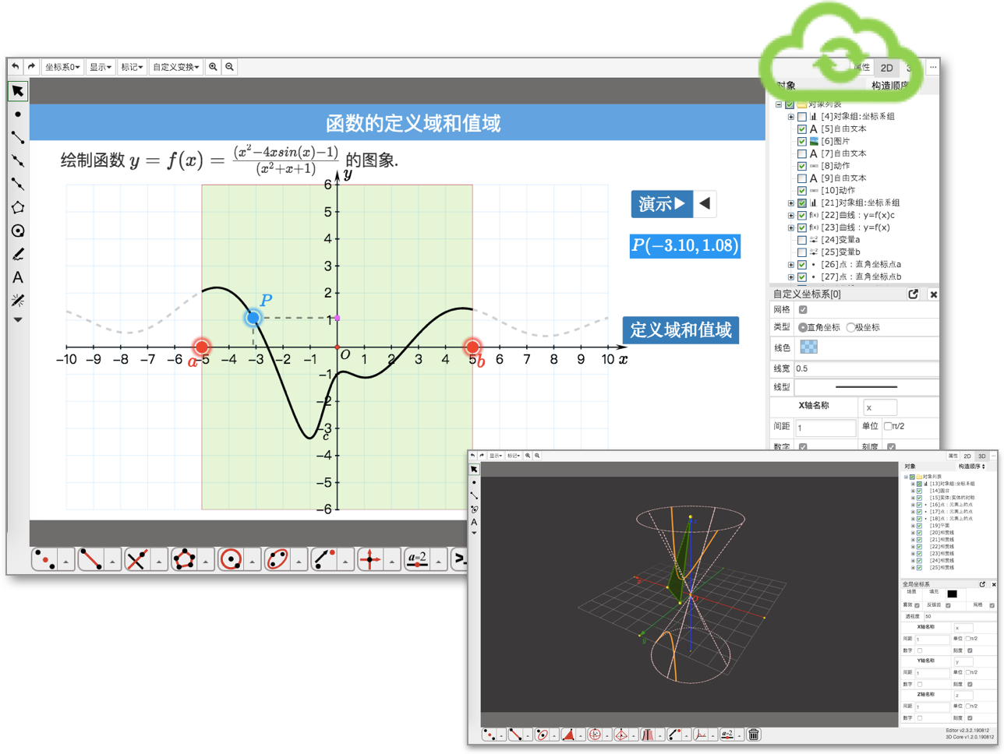Select the text tool labeled A
The image size is (1004, 754).
coord(17,277)
